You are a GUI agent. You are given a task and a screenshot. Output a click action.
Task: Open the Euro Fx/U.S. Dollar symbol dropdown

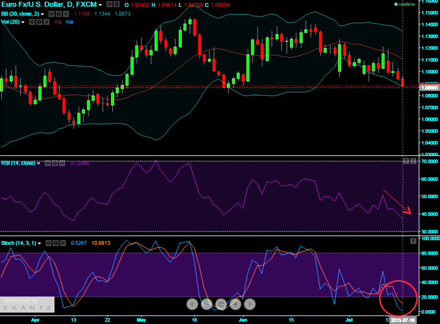pos(100,5)
